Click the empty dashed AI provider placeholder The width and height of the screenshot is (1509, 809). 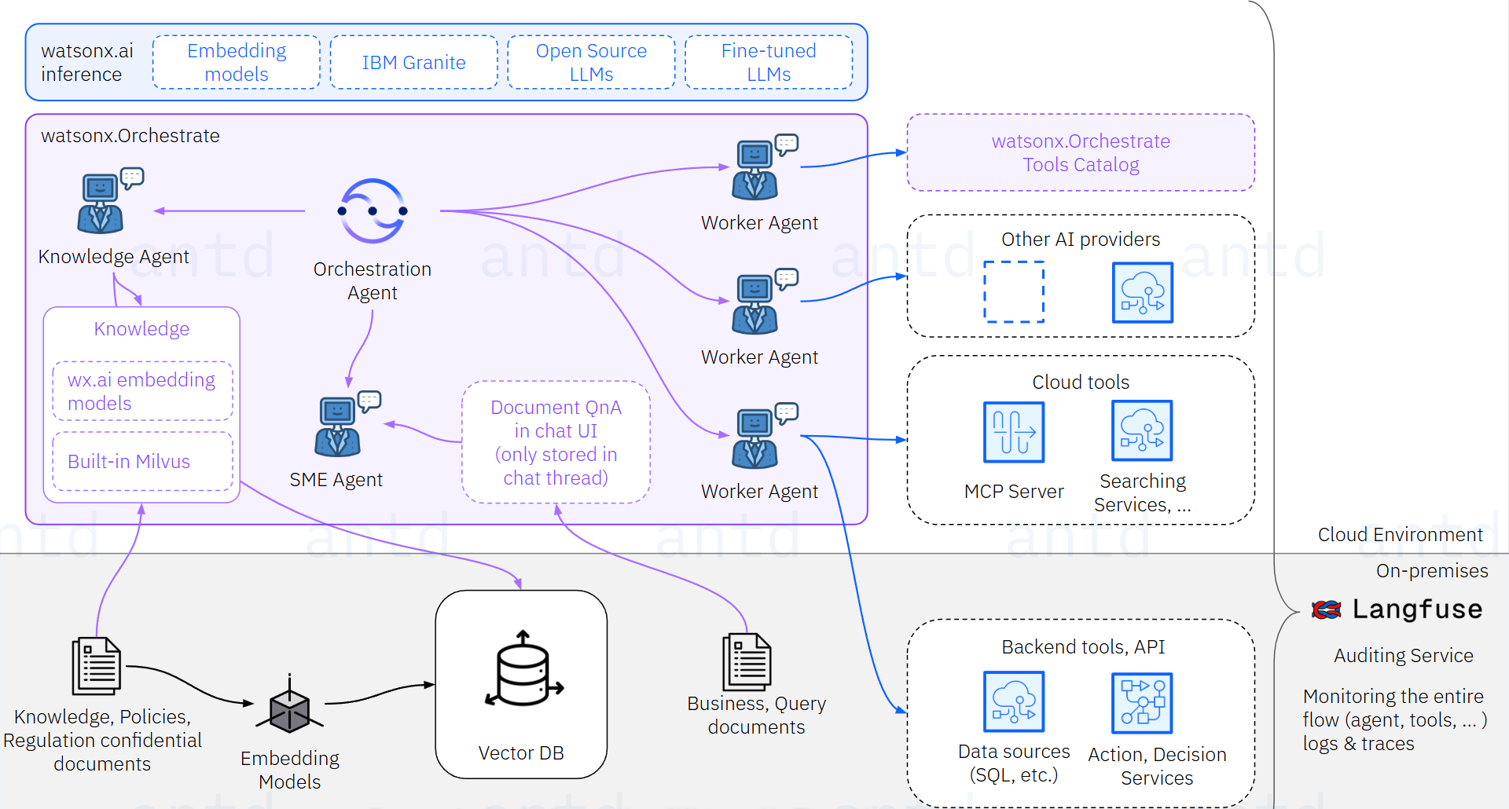click(x=1013, y=292)
